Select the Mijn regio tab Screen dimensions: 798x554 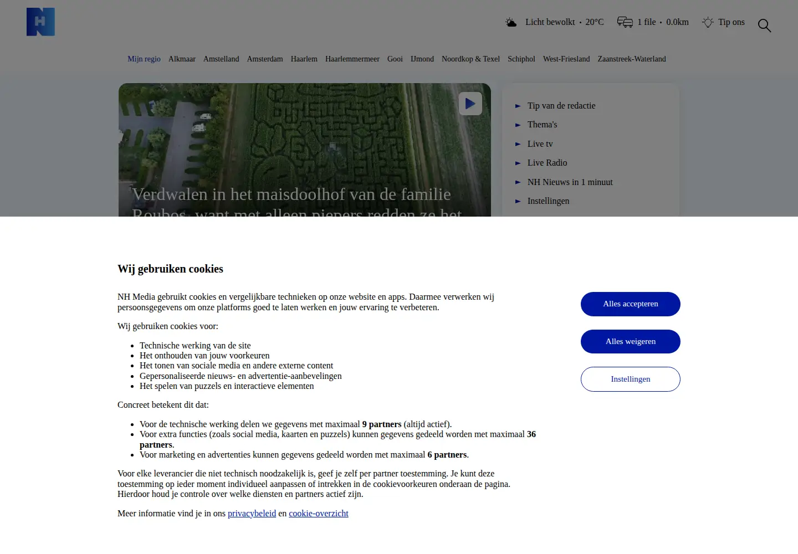(x=144, y=59)
